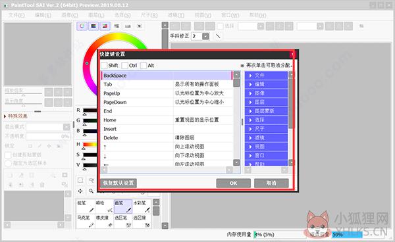
Task: Toggle the HSV slider panel icon
Action: click(105, 26)
